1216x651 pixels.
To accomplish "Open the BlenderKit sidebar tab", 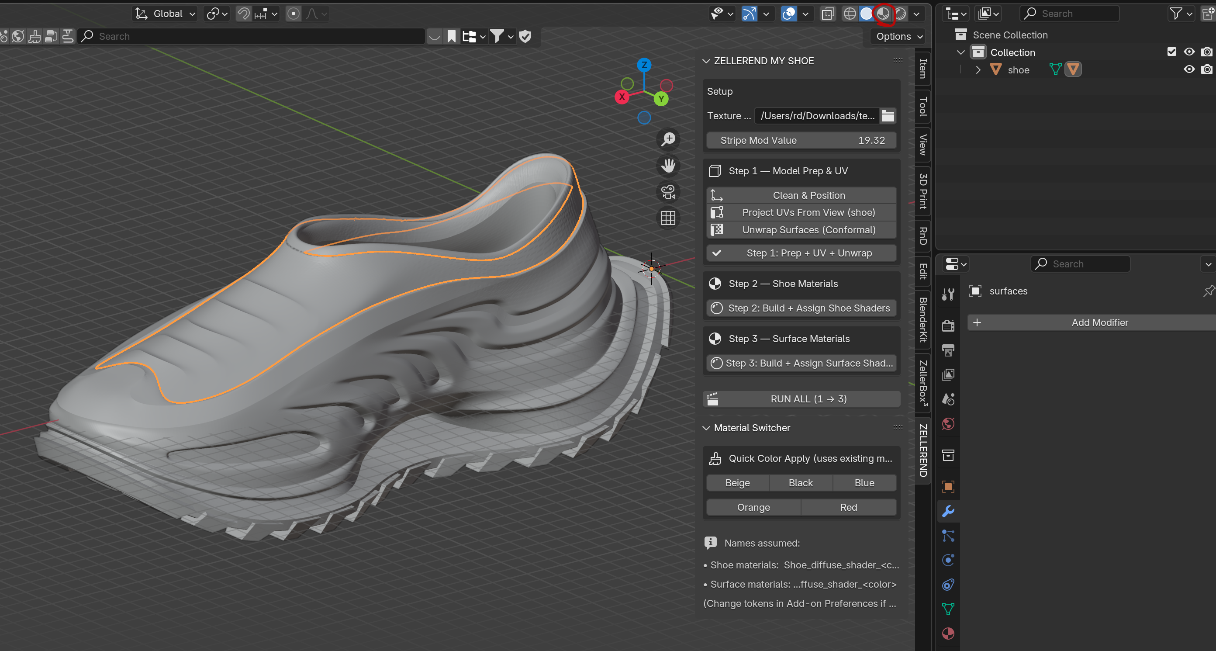I will pos(923,319).
